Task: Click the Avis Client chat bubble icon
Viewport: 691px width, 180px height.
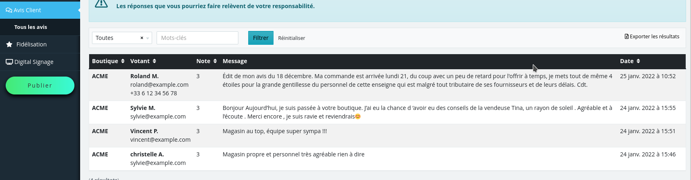Action: click(x=9, y=10)
